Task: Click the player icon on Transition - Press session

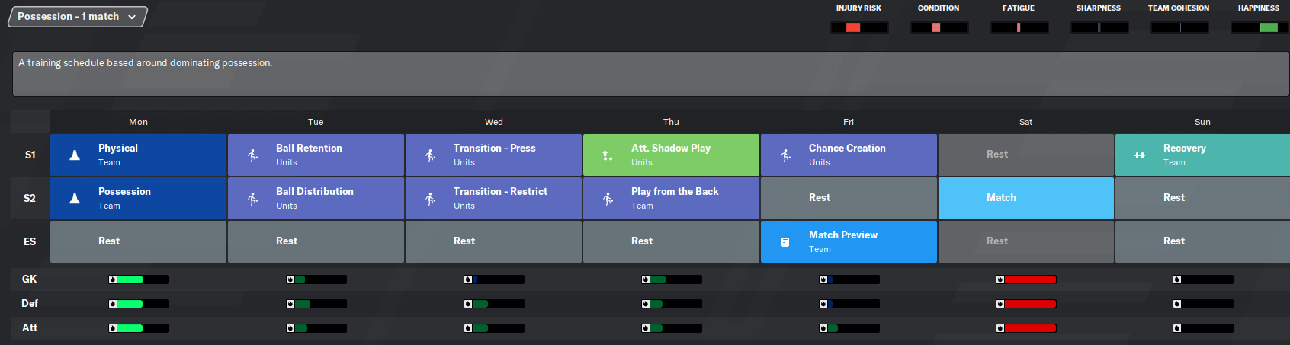Action: pyautogui.click(x=431, y=155)
